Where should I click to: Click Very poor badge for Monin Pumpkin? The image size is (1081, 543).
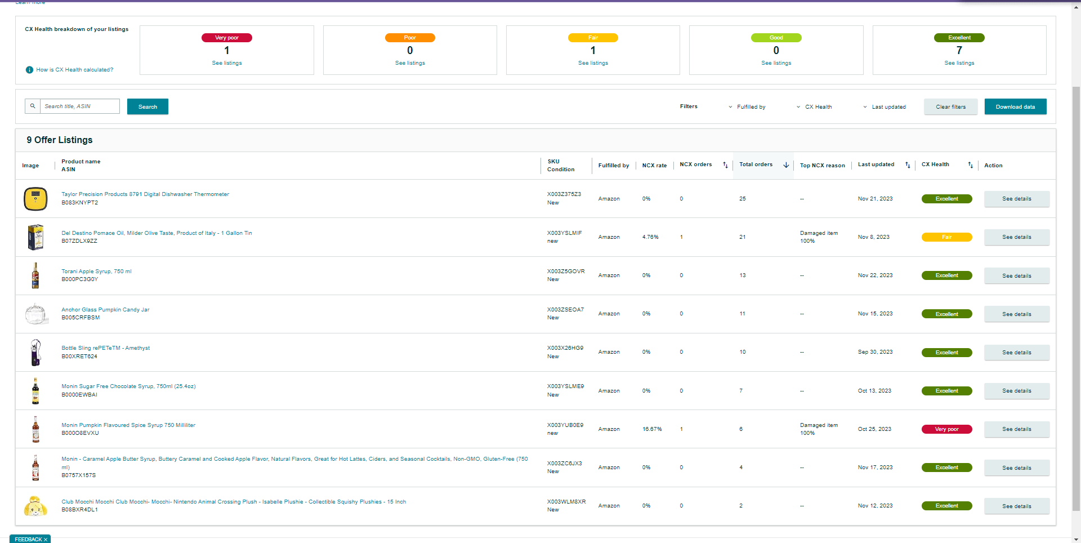[x=946, y=429]
